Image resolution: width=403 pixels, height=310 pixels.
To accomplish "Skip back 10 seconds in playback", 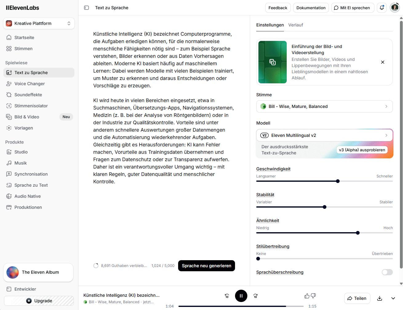I will click(x=227, y=296).
